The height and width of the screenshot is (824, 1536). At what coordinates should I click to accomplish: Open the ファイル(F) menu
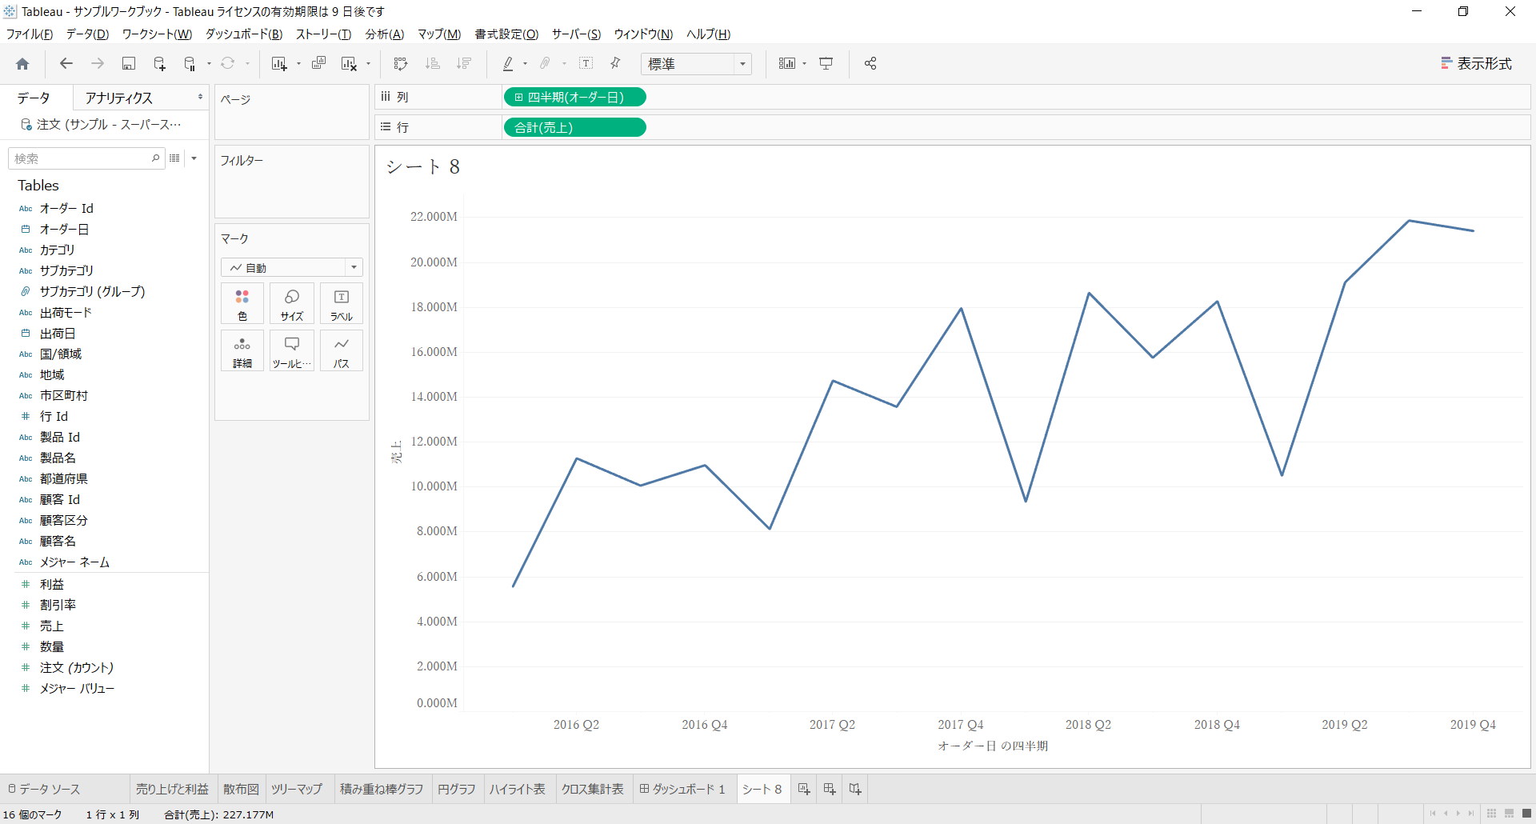[x=30, y=34]
